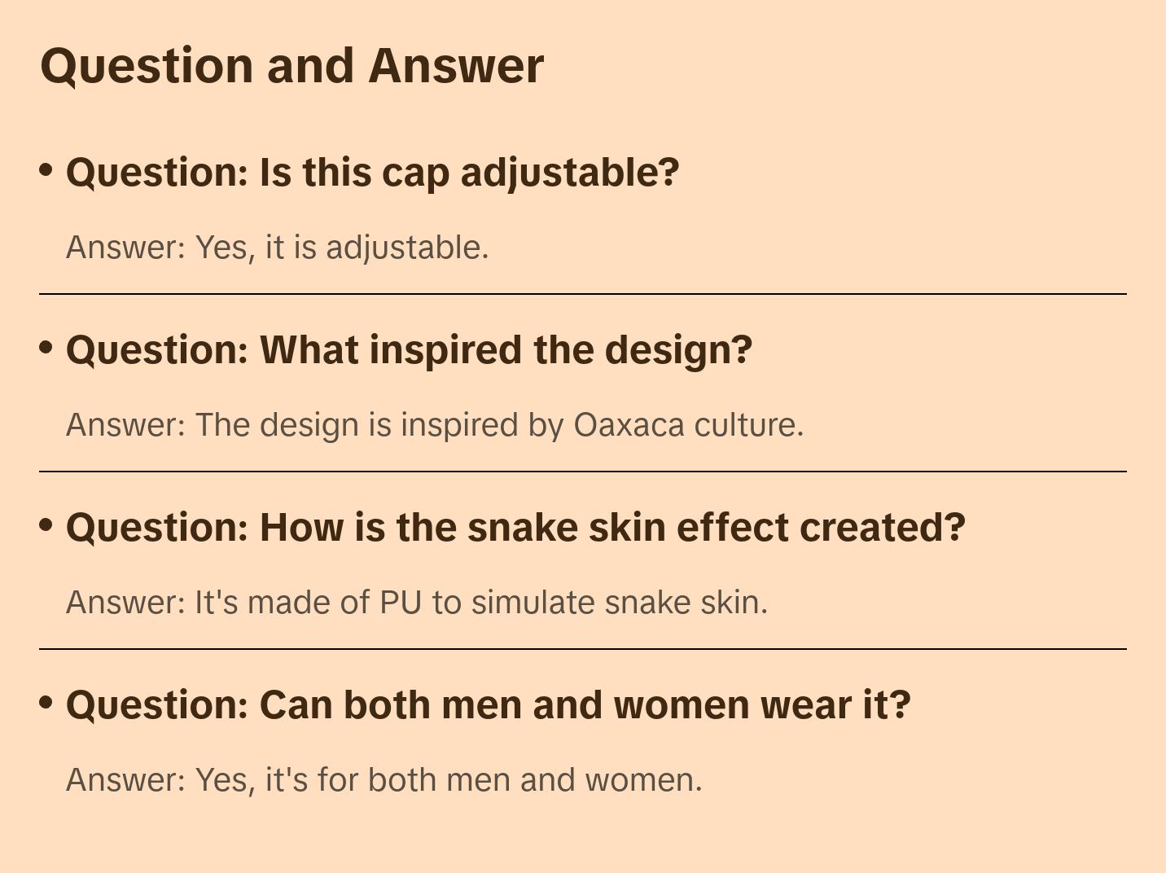
Task: Click answer about Oaxaca culture
Action: click(435, 425)
